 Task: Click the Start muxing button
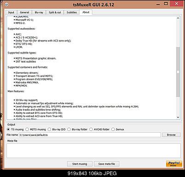click(80, 164)
